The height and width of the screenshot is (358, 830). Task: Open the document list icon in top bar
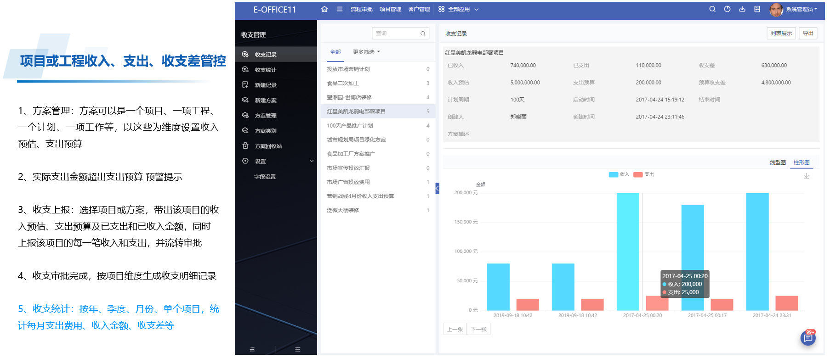pyautogui.click(x=757, y=9)
